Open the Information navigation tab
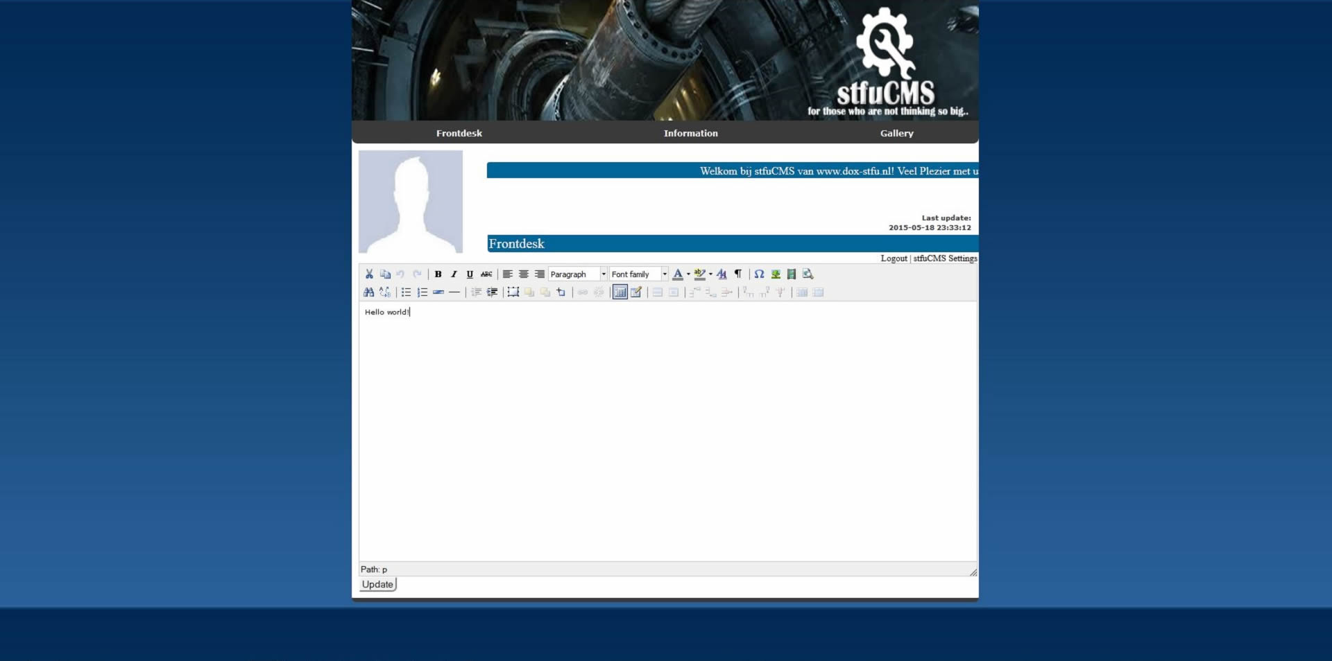Screen dimensions: 1332x661 pyautogui.click(x=691, y=133)
